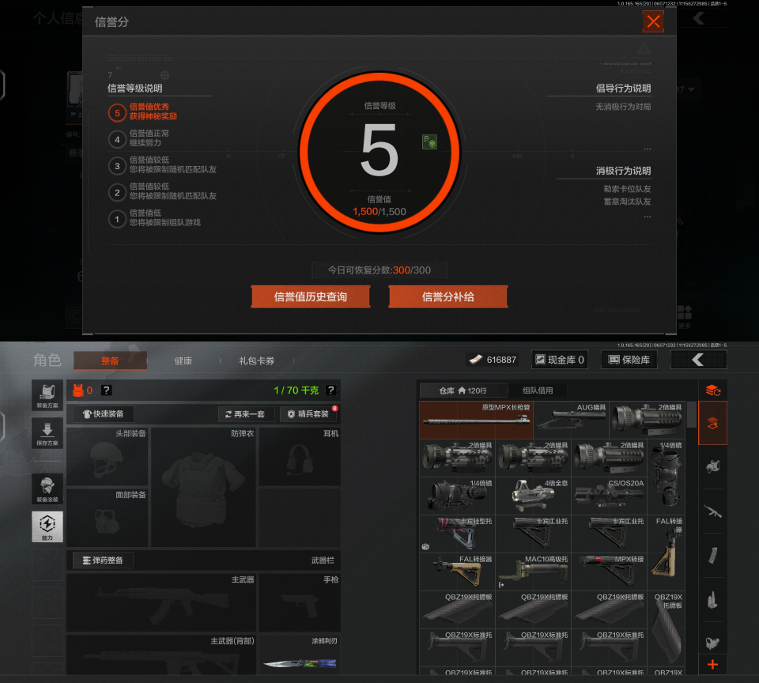Click back arrow in 角色 screen
Viewport: 759px width, 683px height.
pos(698,360)
